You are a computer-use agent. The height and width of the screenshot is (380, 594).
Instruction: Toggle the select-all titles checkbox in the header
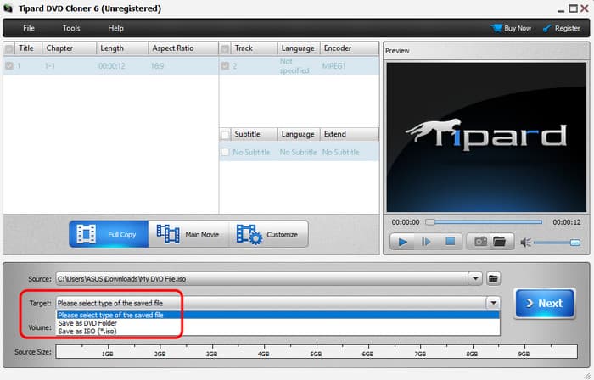click(x=9, y=48)
